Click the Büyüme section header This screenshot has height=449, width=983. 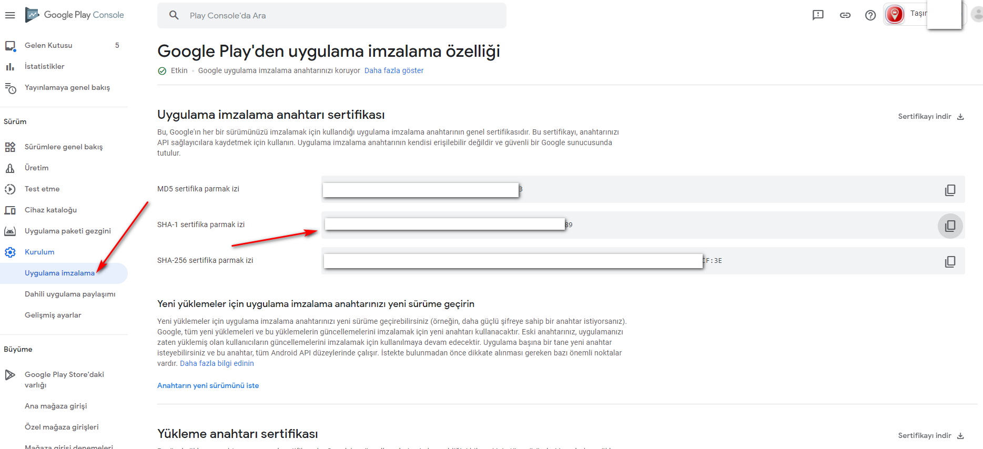click(x=18, y=349)
